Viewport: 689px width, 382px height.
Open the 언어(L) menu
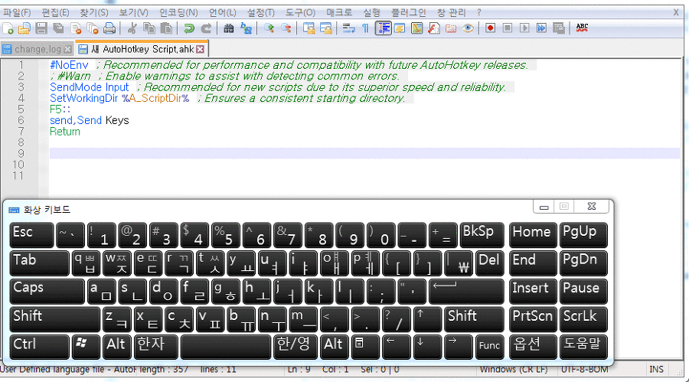[x=222, y=12]
